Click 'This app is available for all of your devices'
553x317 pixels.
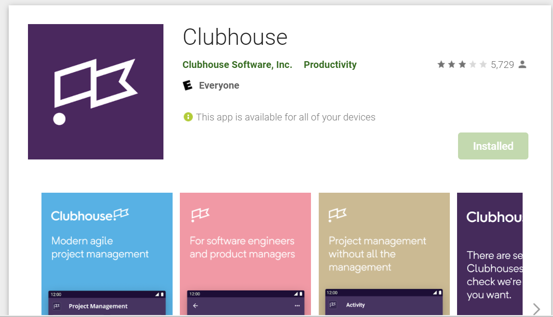click(286, 117)
